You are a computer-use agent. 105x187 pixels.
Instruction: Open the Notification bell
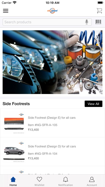pos(66,179)
